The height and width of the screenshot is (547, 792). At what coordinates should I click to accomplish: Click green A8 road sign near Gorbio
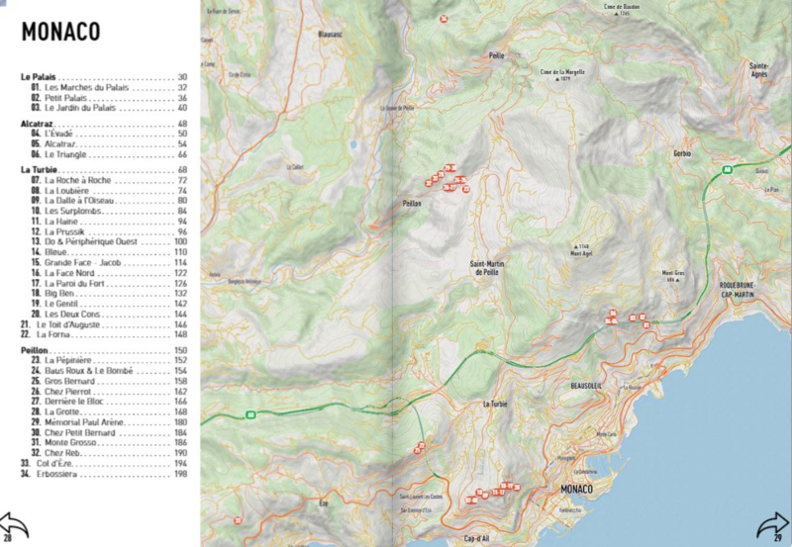[x=727, y=170]
